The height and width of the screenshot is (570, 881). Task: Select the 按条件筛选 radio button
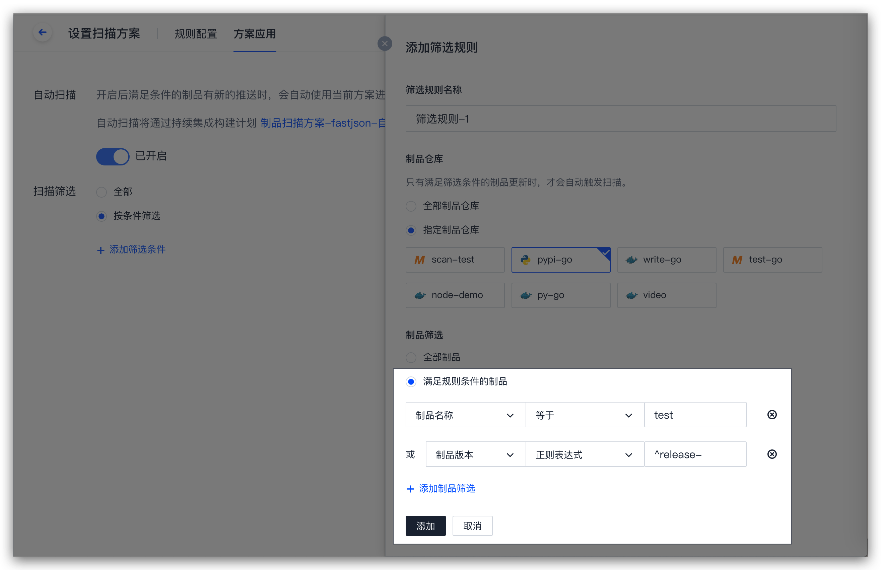click(101, 216)
